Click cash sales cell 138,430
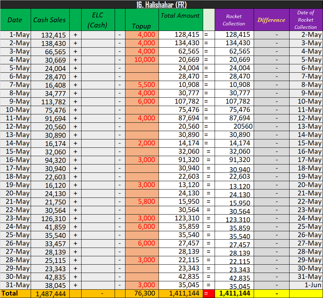 [50, 43]
